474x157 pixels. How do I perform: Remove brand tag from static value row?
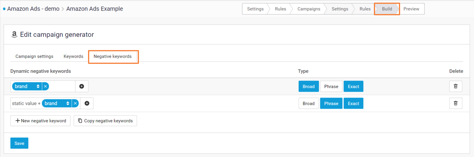[x=75, y=103]
